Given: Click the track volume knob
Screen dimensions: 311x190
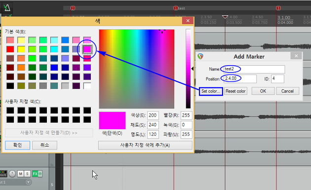Looking at the screenshot, I should pyautogui.click(x=12, y=174).
